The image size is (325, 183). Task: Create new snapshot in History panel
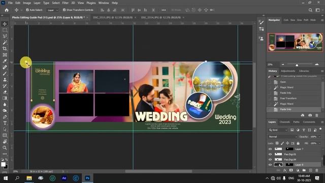point(310,115)
